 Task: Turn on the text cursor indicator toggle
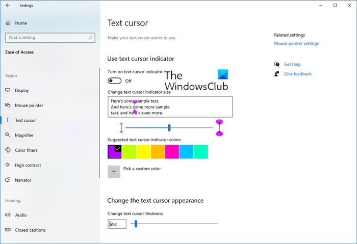(x=115, y=80)
